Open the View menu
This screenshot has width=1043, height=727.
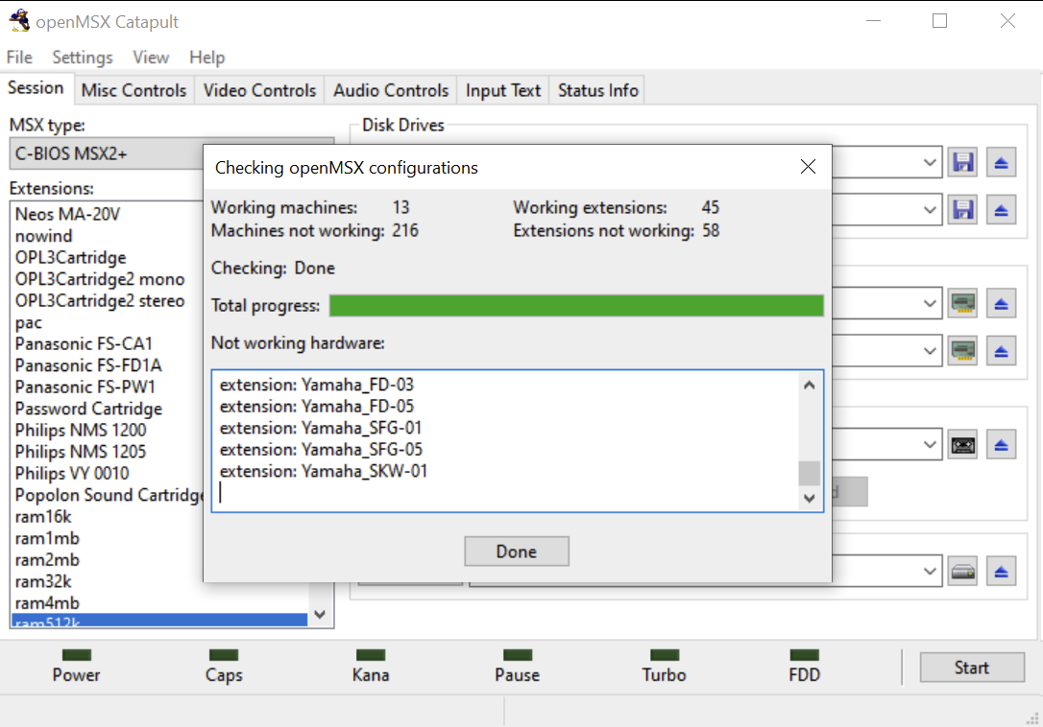(151, 58)
